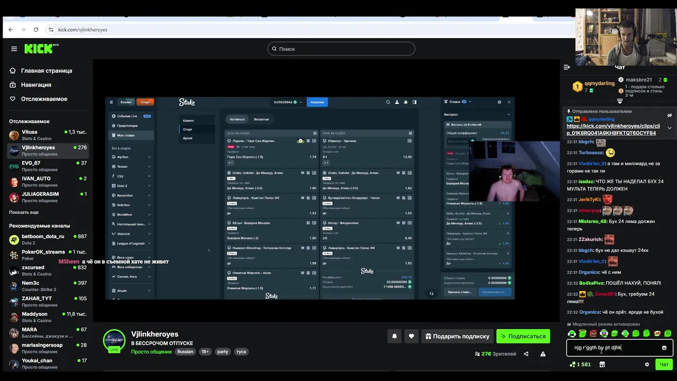Image resolution: width=677 pixels, height=381 pixels.
Task: Open Отслеживаемое in the sidebar
Action: pyautogui.click(x=44, y=99)
